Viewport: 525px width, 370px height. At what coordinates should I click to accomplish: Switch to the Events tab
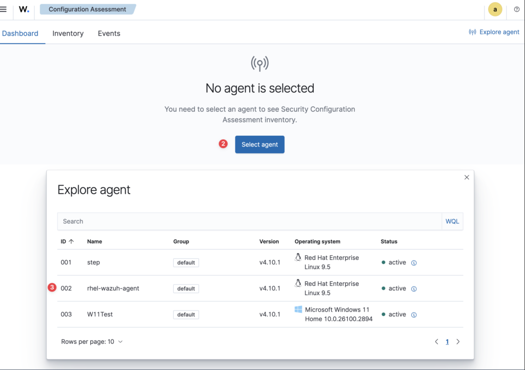109,33
